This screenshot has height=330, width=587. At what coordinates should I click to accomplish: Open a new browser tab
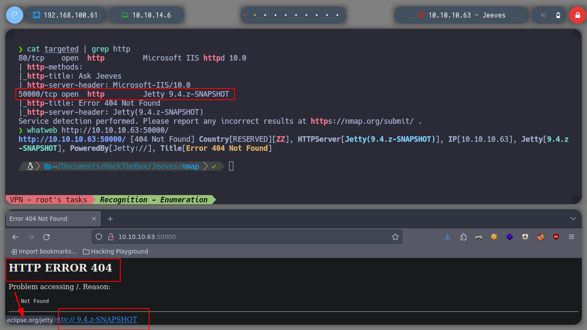coord(110,219)
